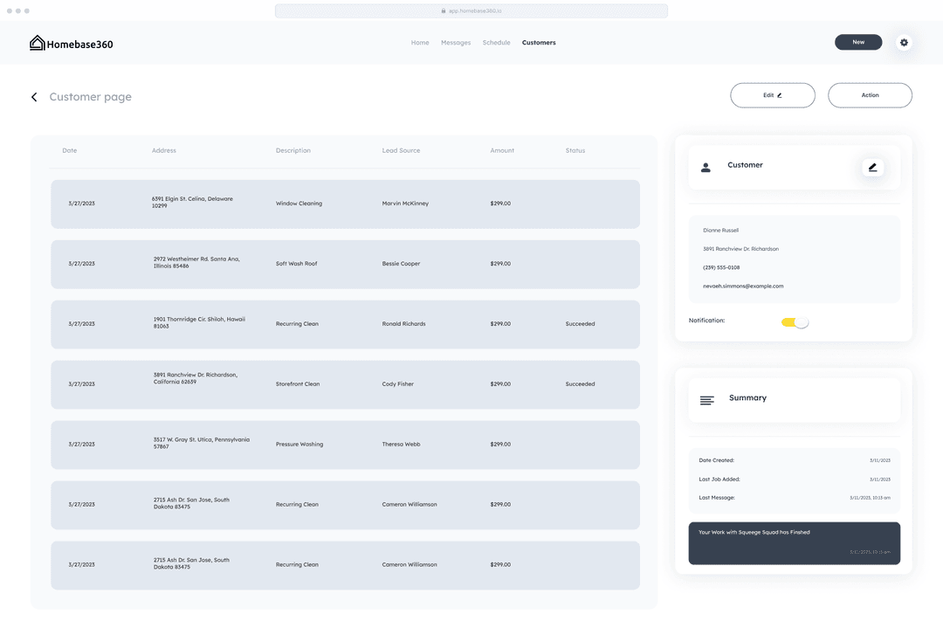This screenshot has width=943, height=635.
Task: Click the Amount column header
Action: pos(502,151)
